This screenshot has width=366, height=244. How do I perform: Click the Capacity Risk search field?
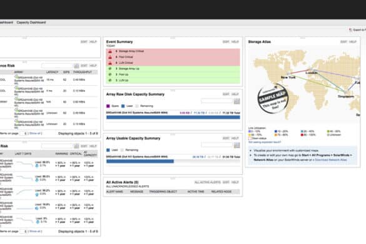58,146
